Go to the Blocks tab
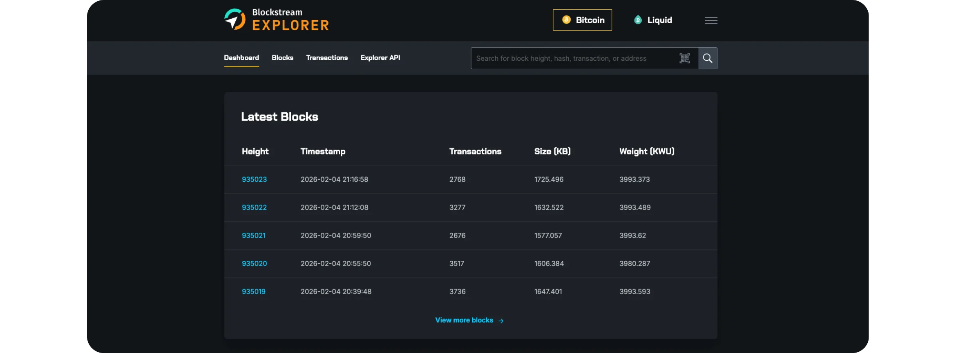Viewport: 956px width, 353px height. pyautogui.click(x=282, y=58)
